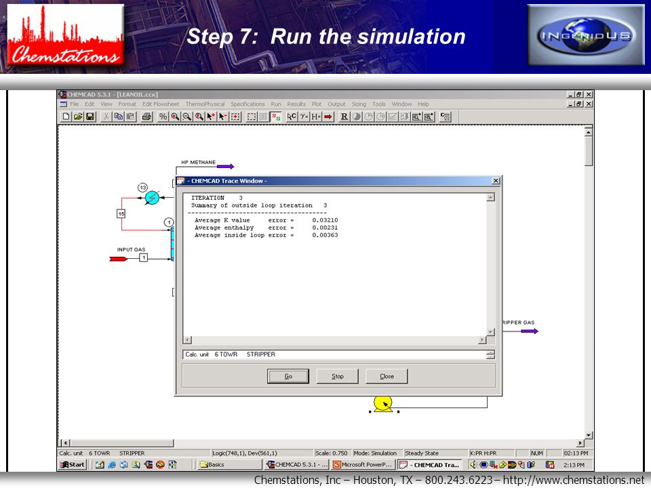Click the dashed rectangle selection icon

click(252, 117)
